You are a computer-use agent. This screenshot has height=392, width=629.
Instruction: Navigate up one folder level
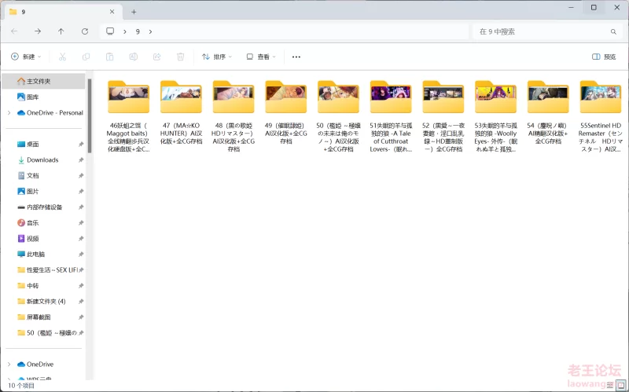click(61, 31)
